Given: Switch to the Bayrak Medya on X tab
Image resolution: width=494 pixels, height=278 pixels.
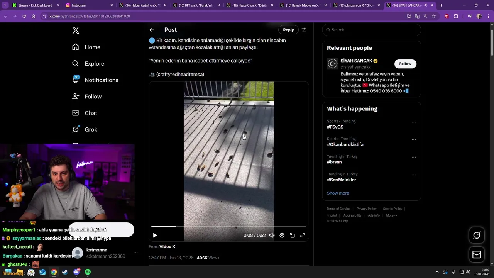Looking at the screenshot, I should 303,5.
